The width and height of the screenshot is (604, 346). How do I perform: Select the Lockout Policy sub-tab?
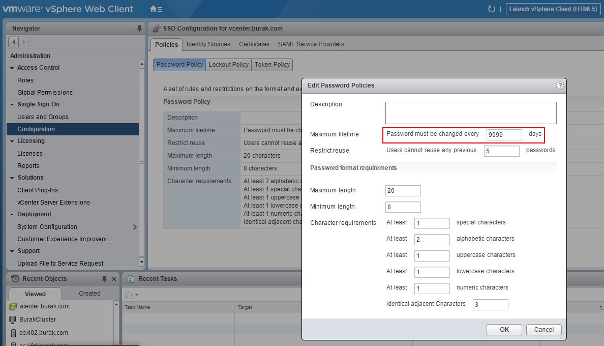(228, 65)
